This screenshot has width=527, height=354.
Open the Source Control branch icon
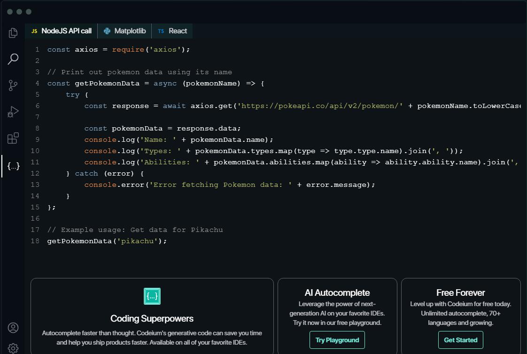pos(13,85)
